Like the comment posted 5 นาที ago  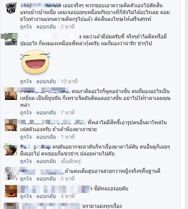click(x=26, y=179)
